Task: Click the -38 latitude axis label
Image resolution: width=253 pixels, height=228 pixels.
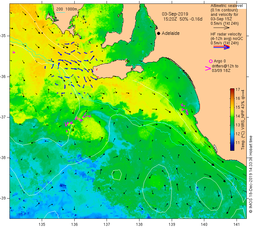Action: [x=3, y=158]
